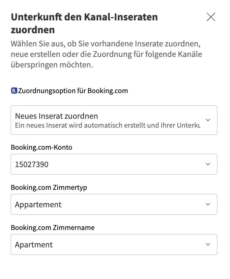Open the Booking.com Zimmername dropdown
Screen dimensions: 230x279
click(109, 244)
